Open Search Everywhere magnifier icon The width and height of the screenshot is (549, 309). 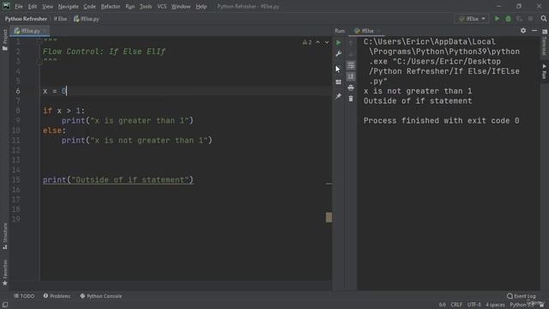(x=543, y=19)
